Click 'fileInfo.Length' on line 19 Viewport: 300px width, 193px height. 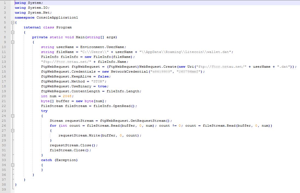click(123, 91)
